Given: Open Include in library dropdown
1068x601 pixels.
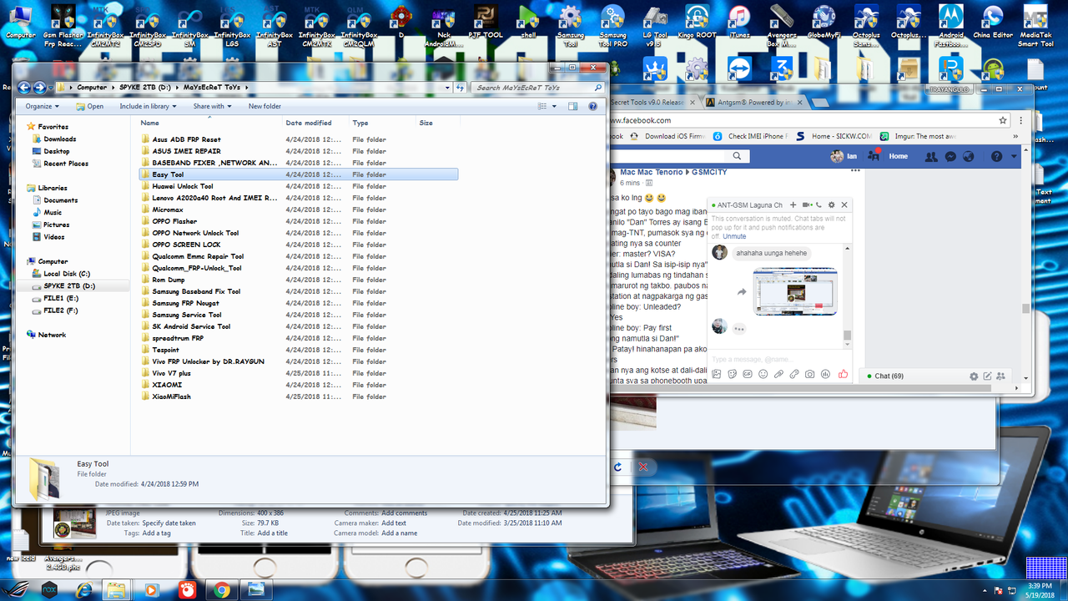Looking at the screenshot, I should [148, 106].
